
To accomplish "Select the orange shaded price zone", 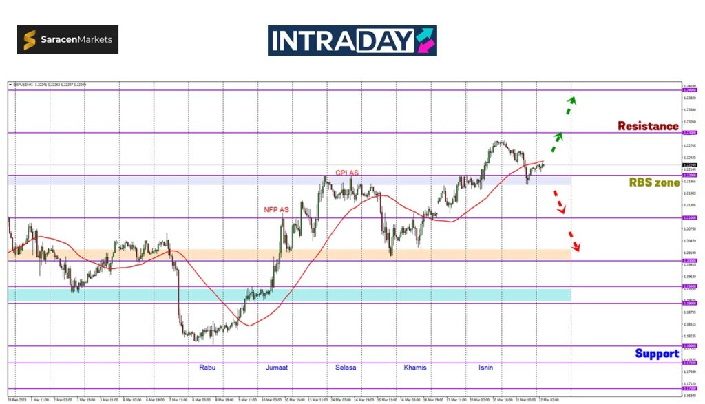I will (x=289, y=254).
